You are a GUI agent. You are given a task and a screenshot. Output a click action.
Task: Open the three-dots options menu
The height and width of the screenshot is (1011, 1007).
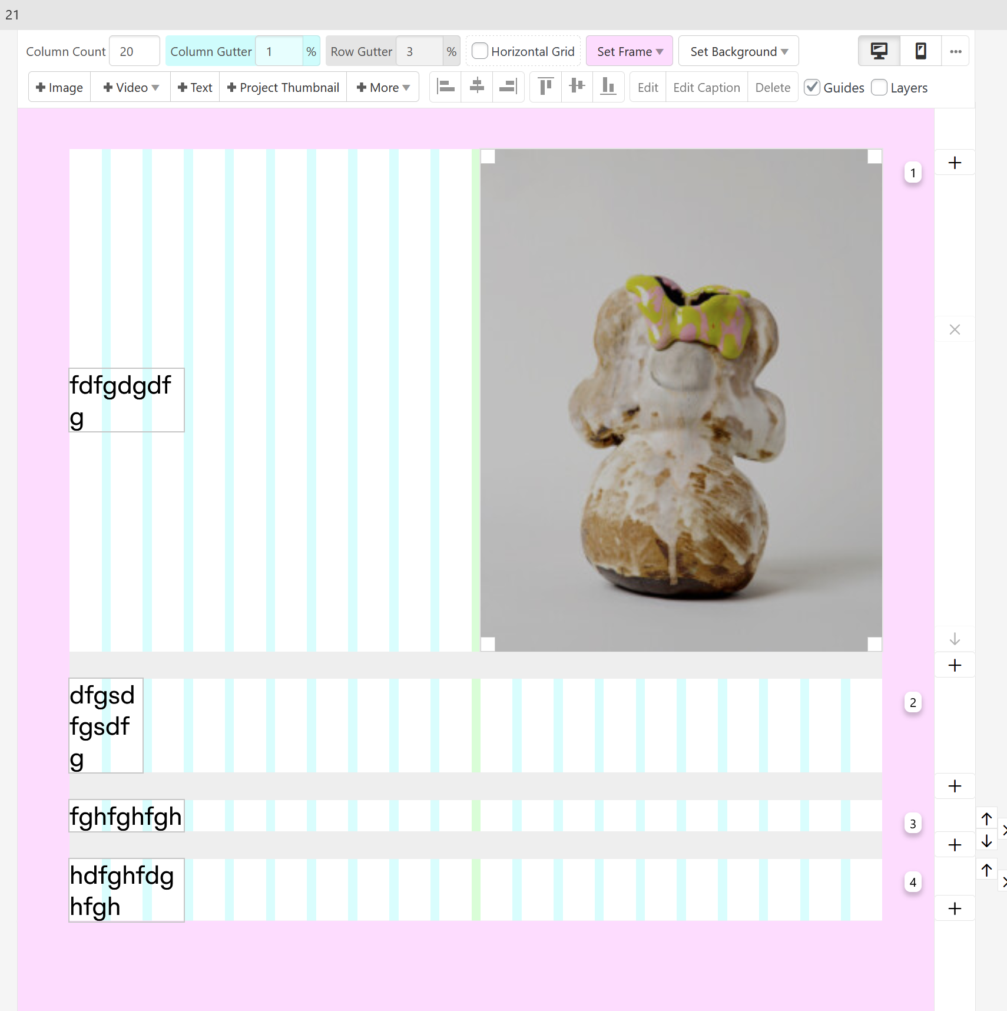click(955, 51)
